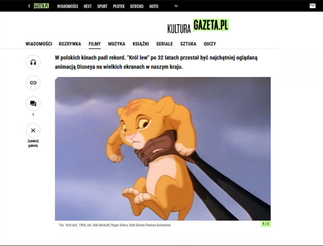Select the Filmy tab
Image resolution: width=323 pixels, height=246 pixels.
tap(95, 44)
